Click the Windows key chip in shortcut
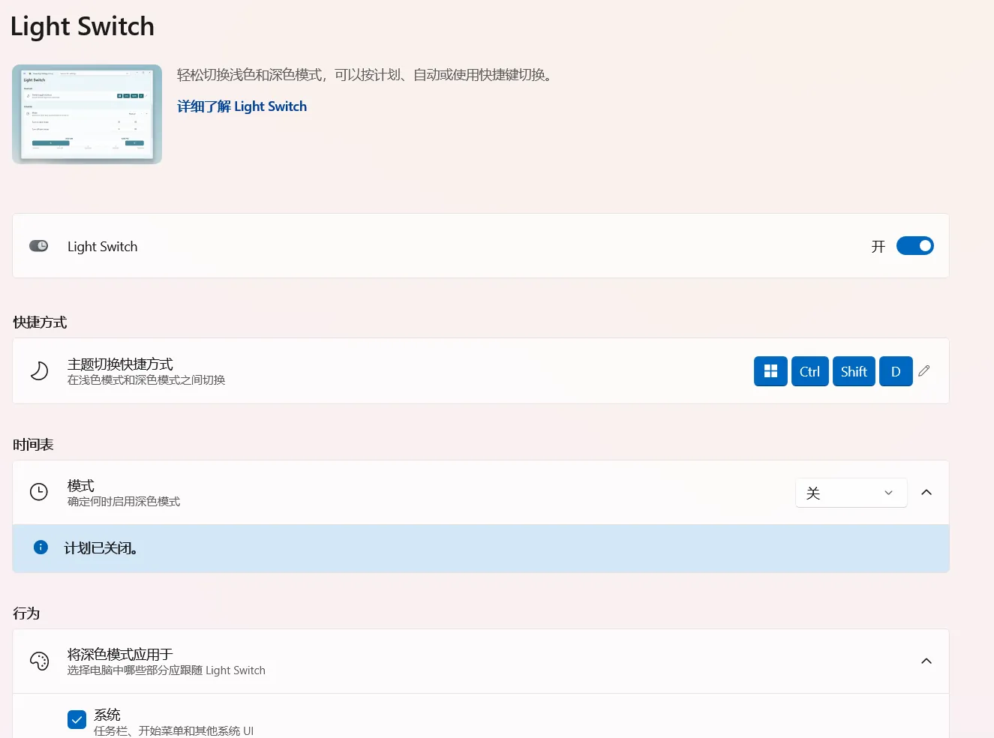The image size is (994, 738). click(x=770, y=370)
